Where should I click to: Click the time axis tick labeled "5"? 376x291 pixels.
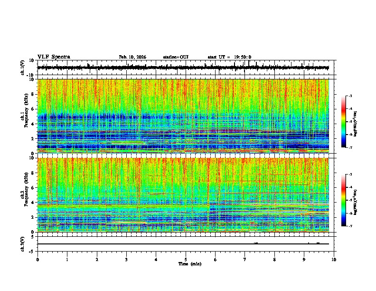pyautogui.click(x=186, y=260)
